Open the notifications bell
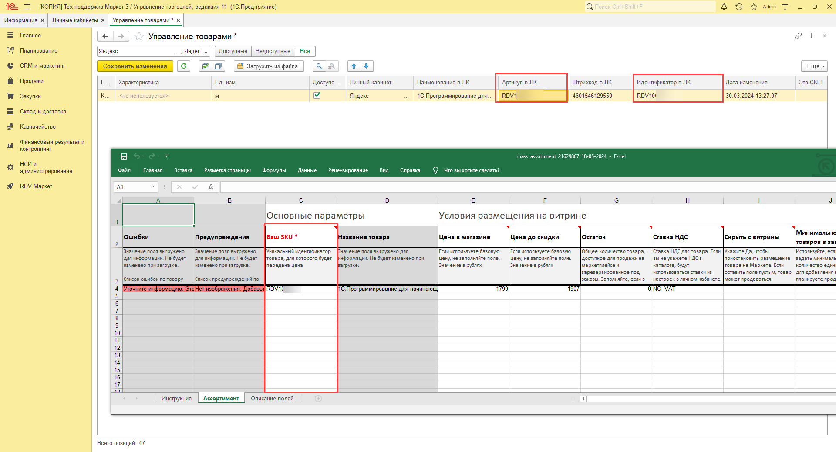The width and height of the screenshot is (836, 452). point(724,7)
